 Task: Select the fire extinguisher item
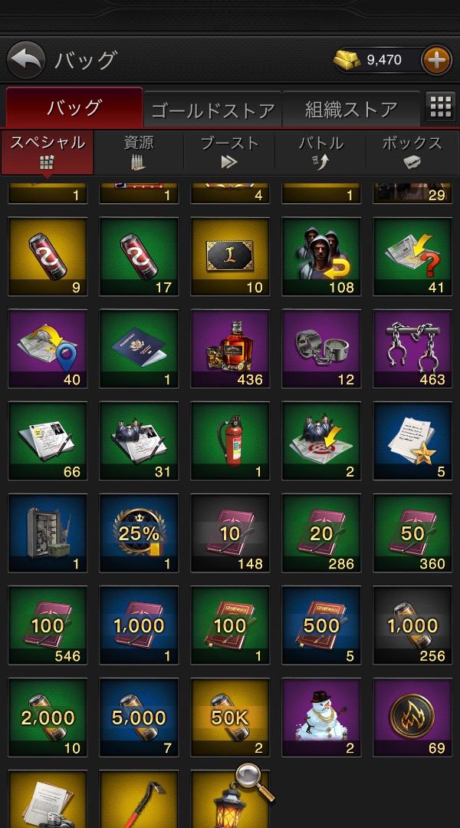[230, 441]
